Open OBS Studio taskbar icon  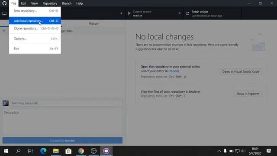(93, 151)
